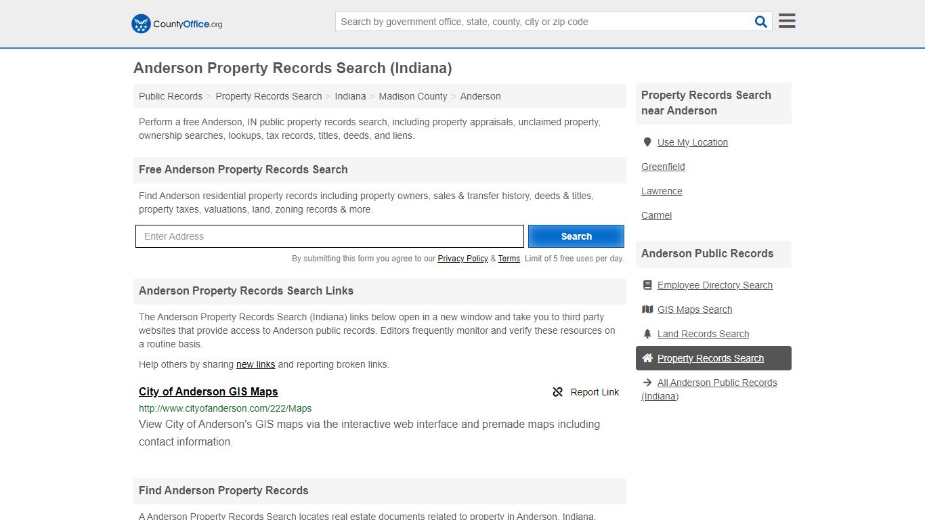Open Public Records breadcrumb

coord(171,96)
